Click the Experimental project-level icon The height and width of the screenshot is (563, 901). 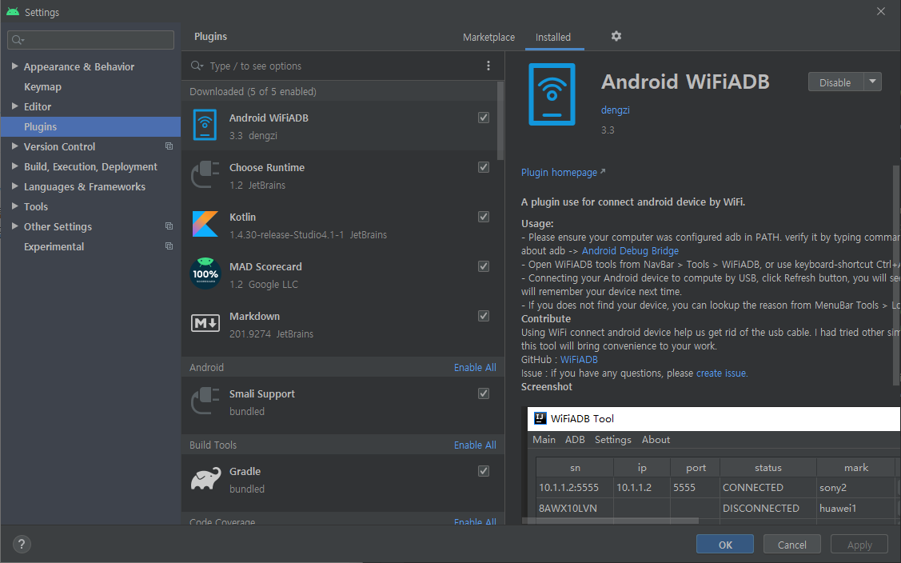(x=169, y=246)
